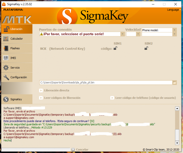Click the MTK platform logo
183x153 pixels.
[17, 19]
